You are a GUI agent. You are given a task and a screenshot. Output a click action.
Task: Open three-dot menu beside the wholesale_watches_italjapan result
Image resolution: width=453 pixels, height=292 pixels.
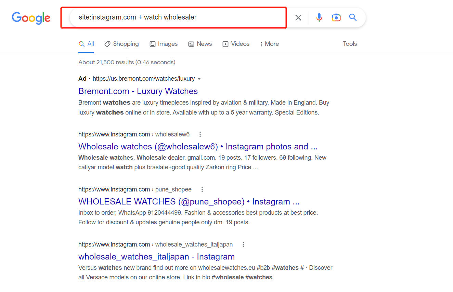[x=243, y=244]
